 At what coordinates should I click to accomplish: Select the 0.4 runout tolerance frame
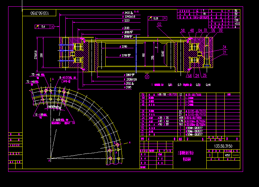coord(44,26)
